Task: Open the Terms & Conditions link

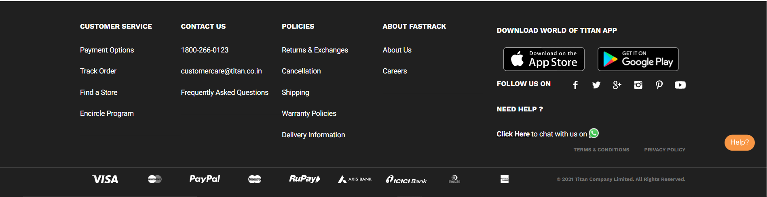Action: pos(601,150)
